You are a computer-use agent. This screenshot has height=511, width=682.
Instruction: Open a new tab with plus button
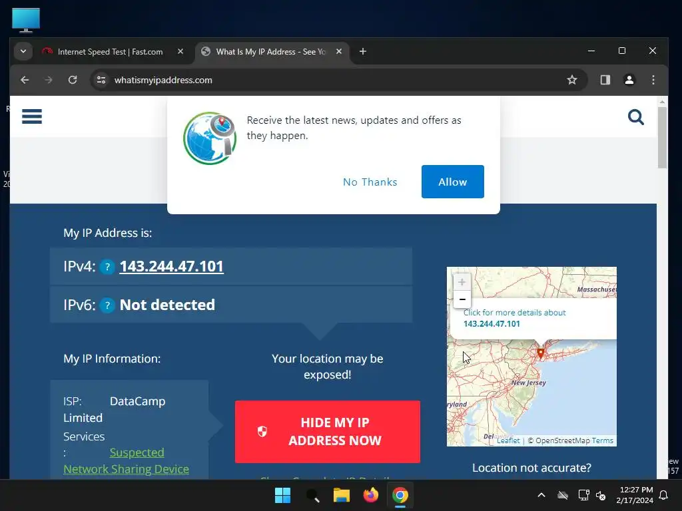point(363,52)
